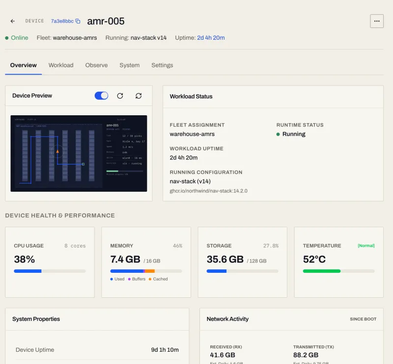This screenshot has width=393, height=364.
Task: Click the device ID link 7a3e8bbc
Action: [62, 21]
